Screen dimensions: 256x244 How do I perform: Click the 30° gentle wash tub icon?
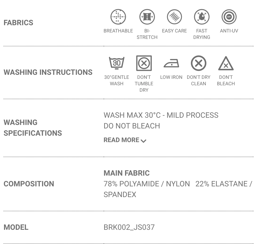117,63
